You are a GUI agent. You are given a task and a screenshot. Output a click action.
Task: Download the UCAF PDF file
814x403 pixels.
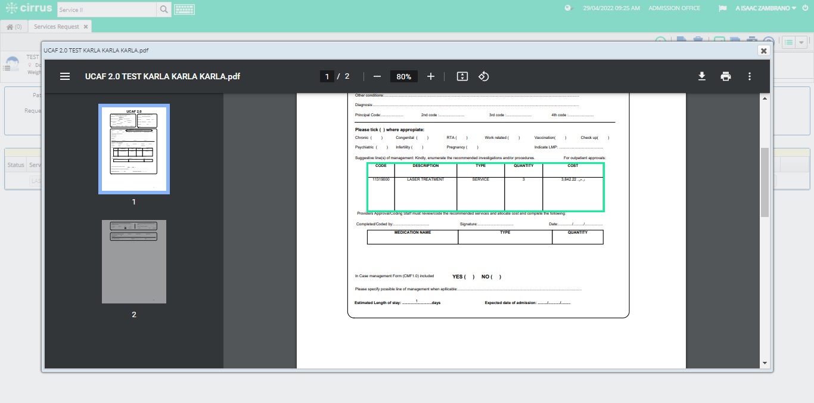[702, 76]
